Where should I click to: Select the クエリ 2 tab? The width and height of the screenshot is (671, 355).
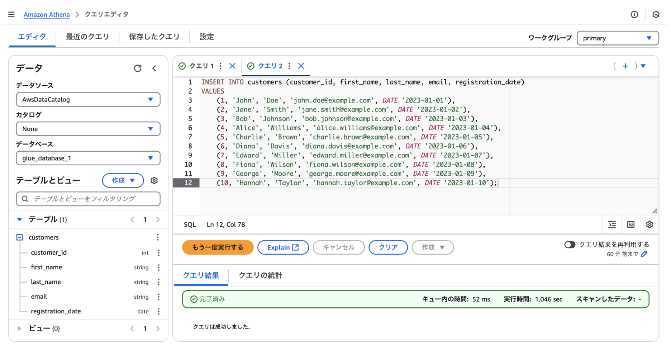(x=270, y=66)
